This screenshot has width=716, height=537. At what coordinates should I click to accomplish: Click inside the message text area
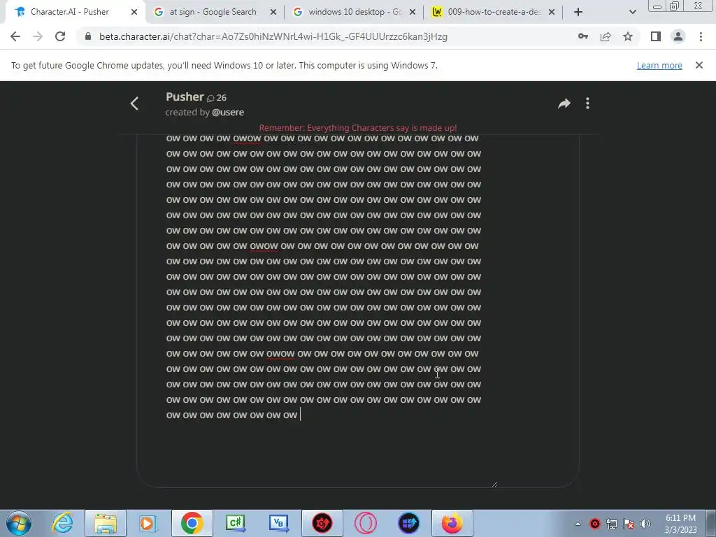[358, 310]
